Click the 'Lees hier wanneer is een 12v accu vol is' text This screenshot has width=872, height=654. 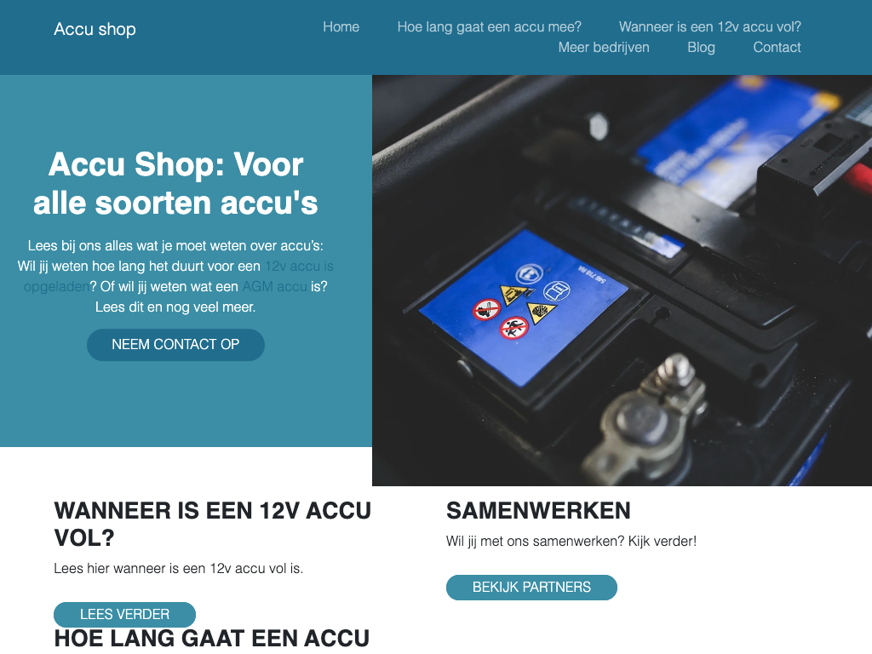[x=179, y=568]
